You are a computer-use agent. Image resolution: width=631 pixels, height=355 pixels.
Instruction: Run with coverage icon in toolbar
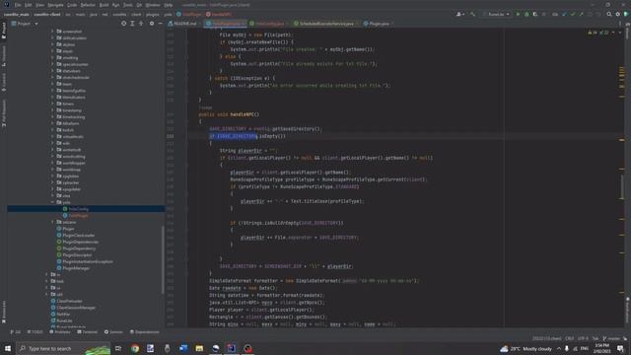[x=535, y=14]
